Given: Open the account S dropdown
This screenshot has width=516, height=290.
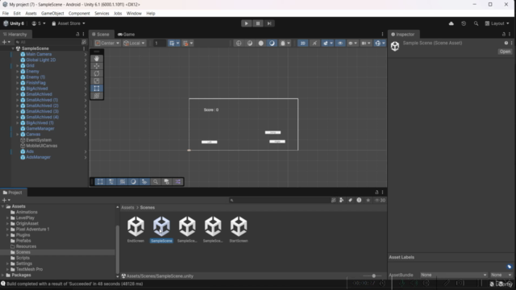Looking at the screenshot, I should pos(39,23).
